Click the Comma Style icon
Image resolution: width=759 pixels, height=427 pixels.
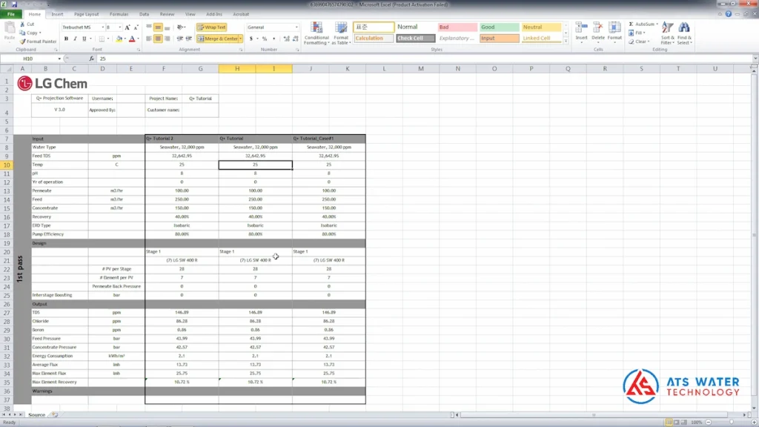pos(275,38)
